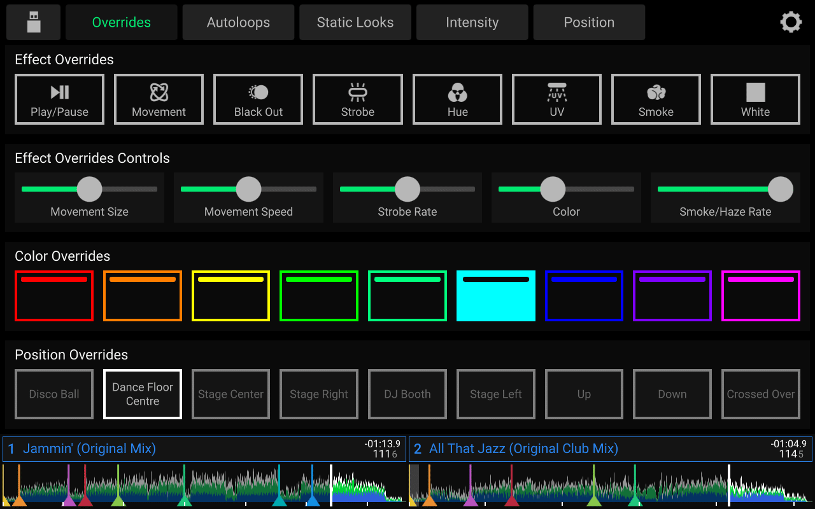Image resolution: width=815 pixels, height=509 pixels.
Task: Click the USB drive icon button
Action: [x=34, y=22]
